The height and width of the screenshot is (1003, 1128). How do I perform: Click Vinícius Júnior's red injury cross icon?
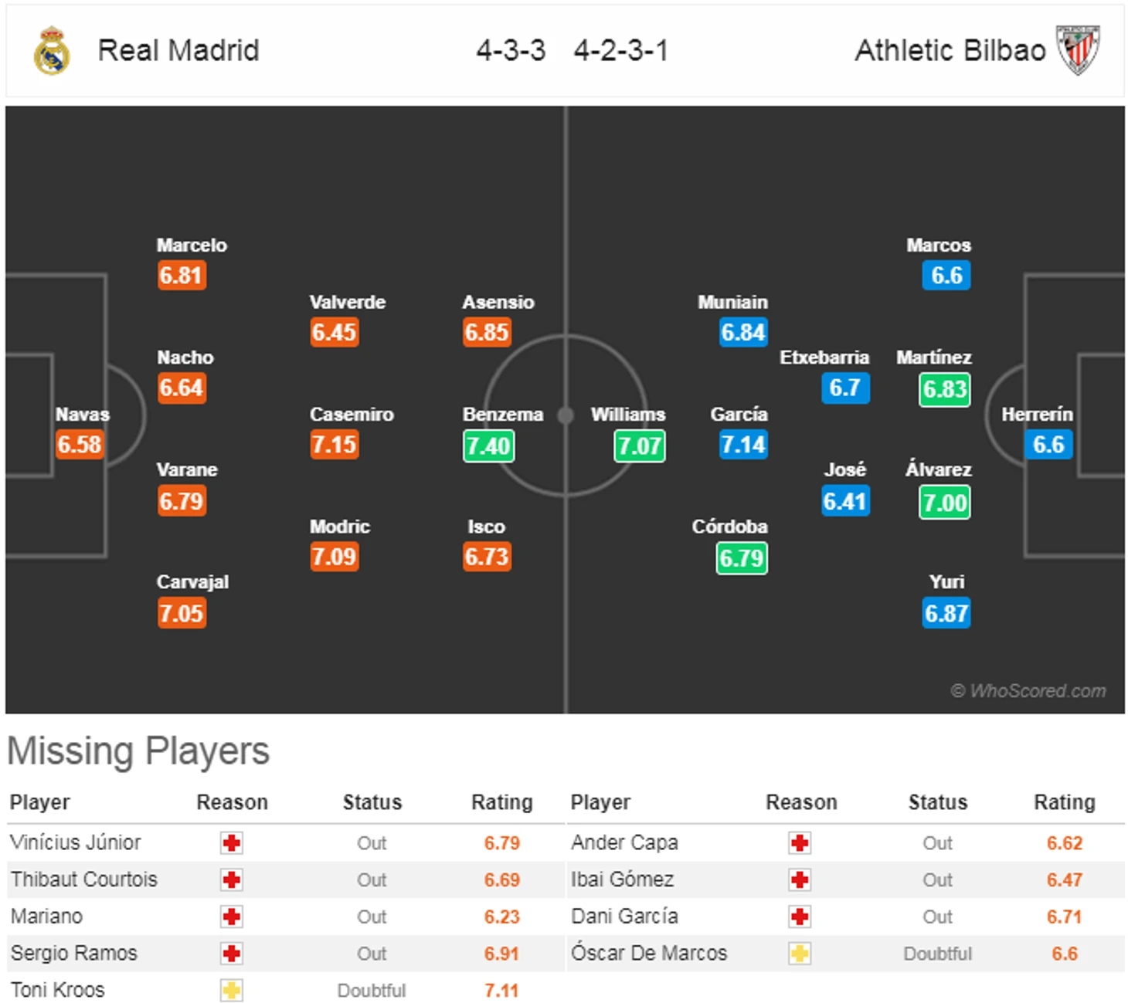[232, 842]
